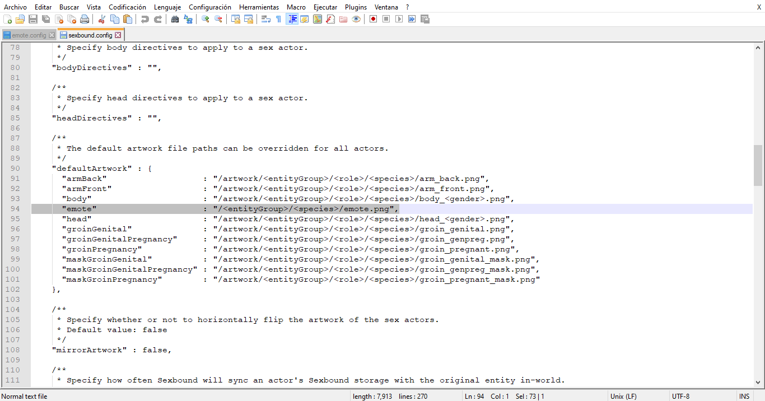Switch to the emote.config tab
This screenshot has height=401, width=765.
coord(29,35)
